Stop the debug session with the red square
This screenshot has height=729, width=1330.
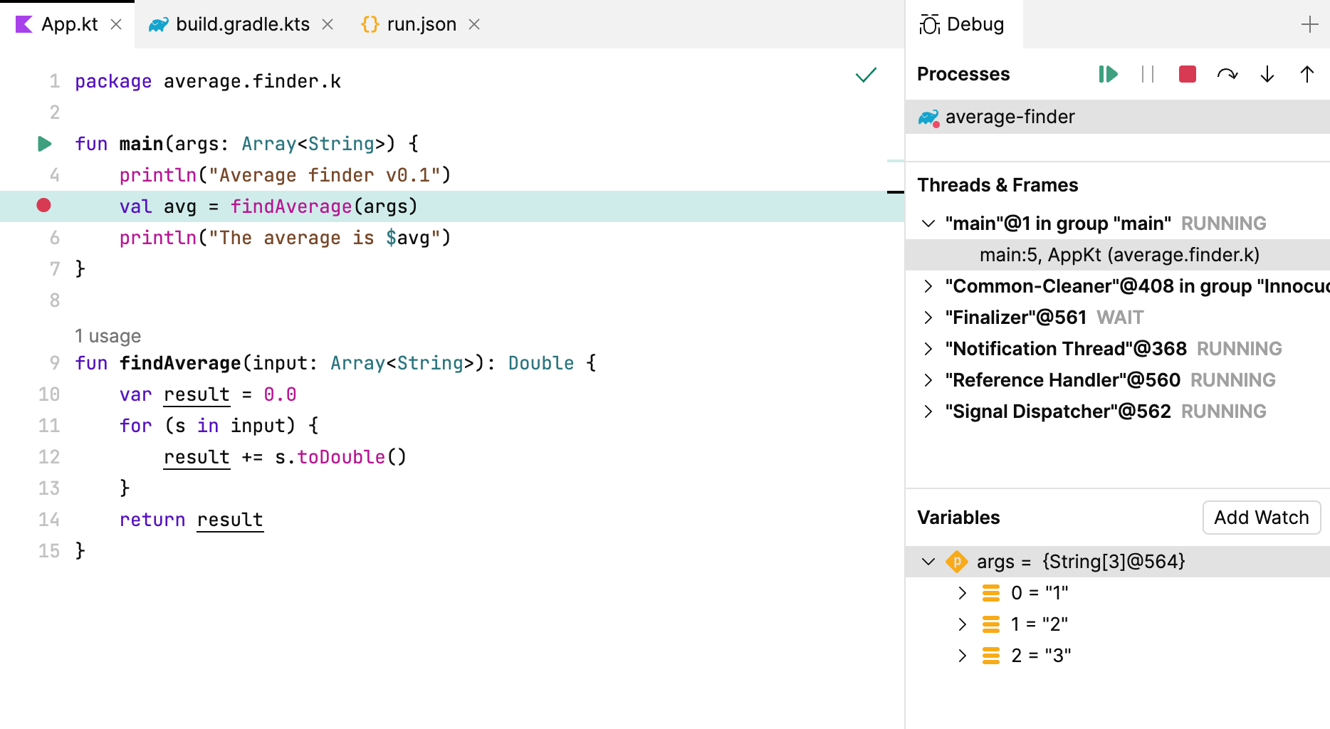pos(1186,74)
